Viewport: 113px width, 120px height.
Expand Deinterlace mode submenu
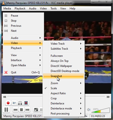pyautogui.click(x=63, y=108)
